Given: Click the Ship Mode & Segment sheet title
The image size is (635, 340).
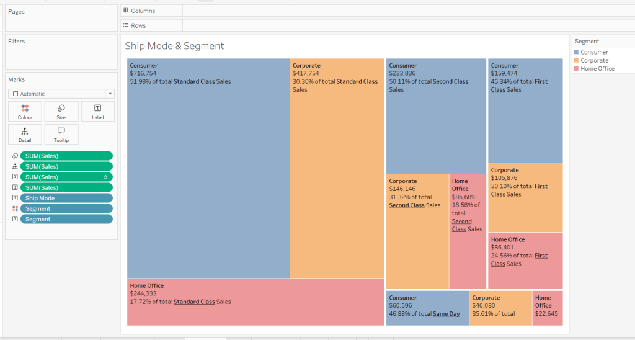Looking at the screenshot, I should [175, 46].
